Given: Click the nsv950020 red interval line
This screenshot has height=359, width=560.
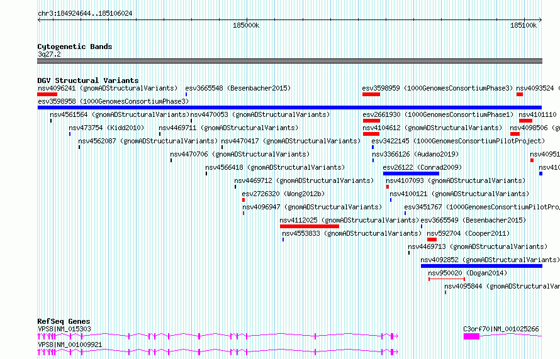Looking at the screenshot, I should point(447,279).
